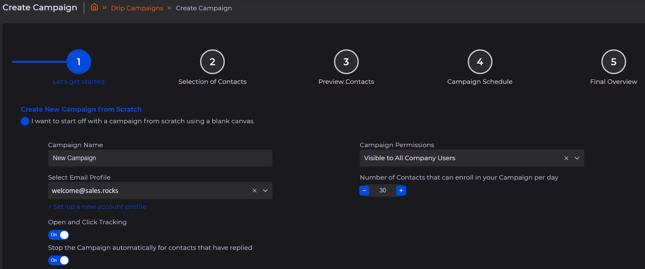Disable Open and Click Tracking toggle

coord(59,235)
